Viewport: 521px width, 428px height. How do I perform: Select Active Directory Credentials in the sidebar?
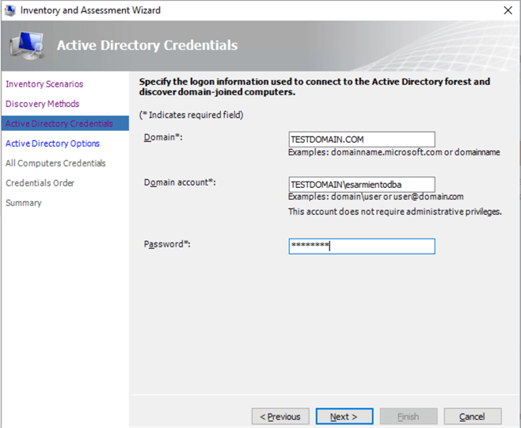pyautogui.click(x=65, y=124)
